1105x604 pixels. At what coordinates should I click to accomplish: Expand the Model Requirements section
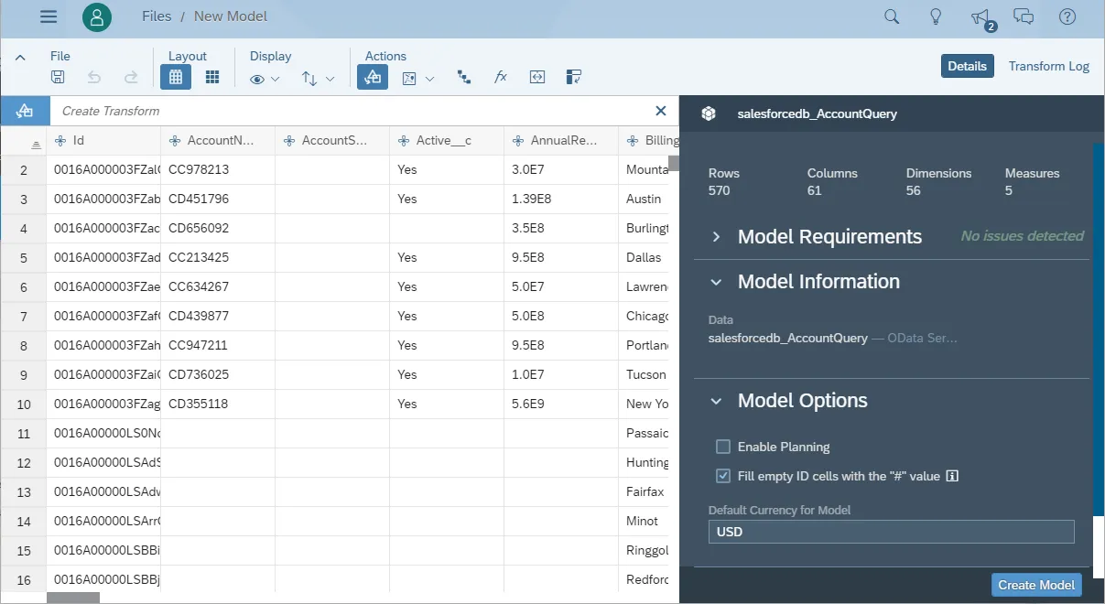[x=717, y=236]
